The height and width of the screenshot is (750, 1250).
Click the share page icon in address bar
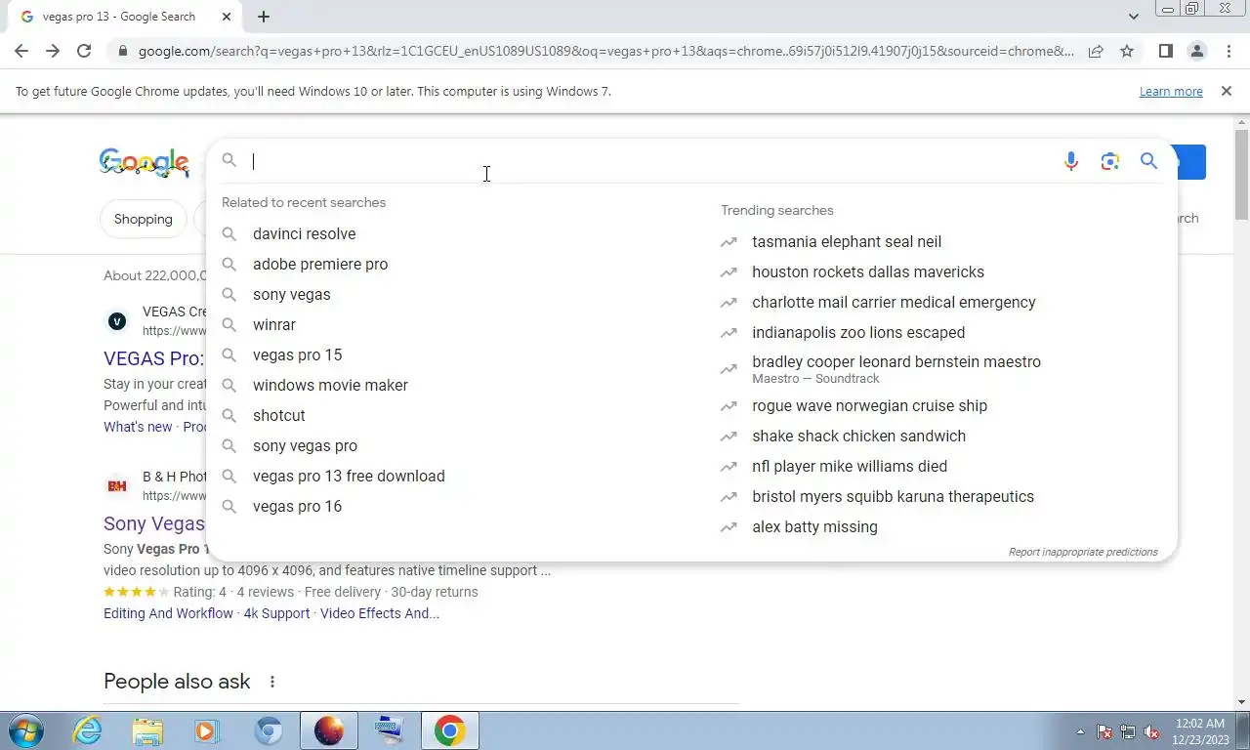tap(1096, 51)
